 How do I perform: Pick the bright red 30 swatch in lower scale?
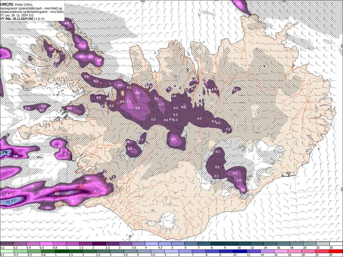[335, 251]
